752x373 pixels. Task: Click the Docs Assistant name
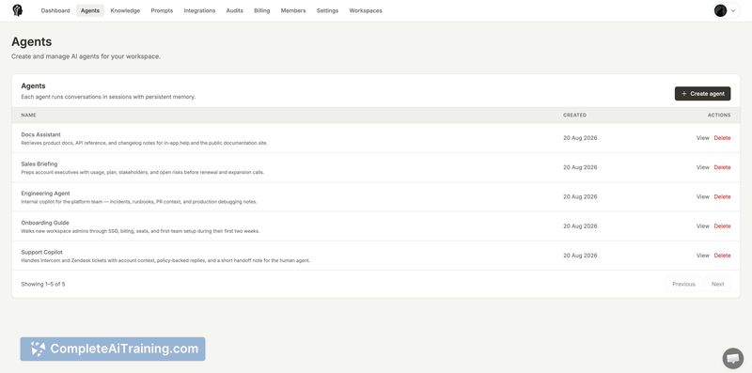40,134
